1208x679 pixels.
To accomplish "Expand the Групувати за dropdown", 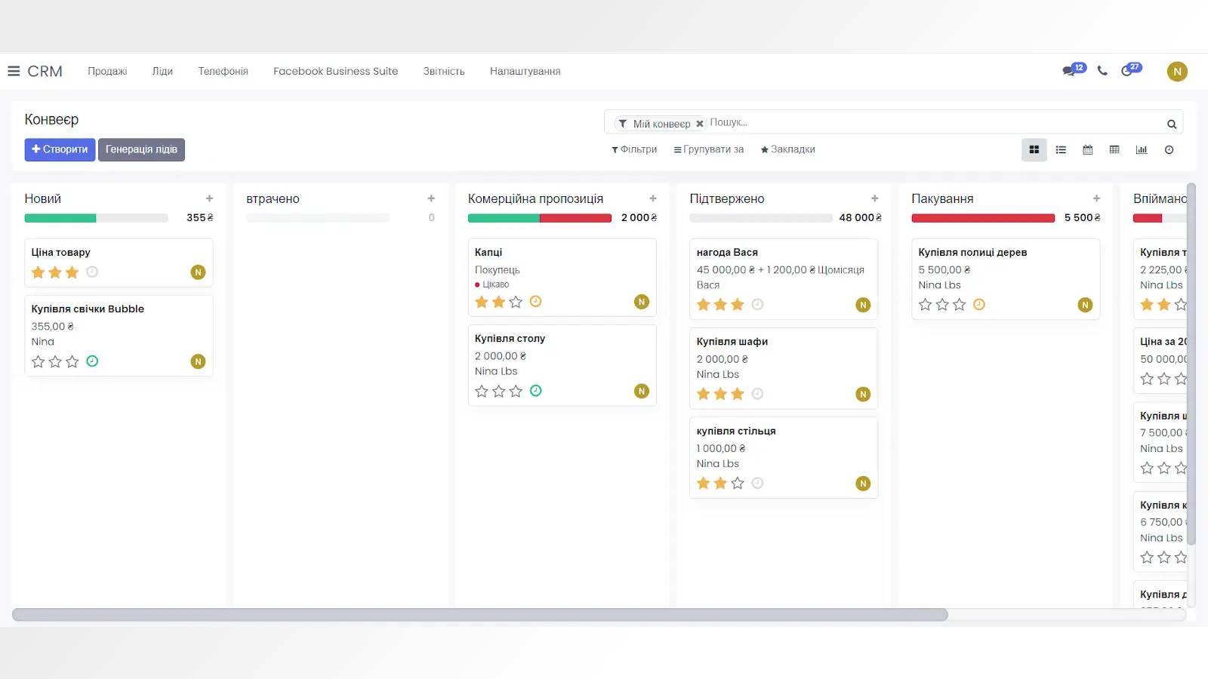I will [x=708, y=149].
